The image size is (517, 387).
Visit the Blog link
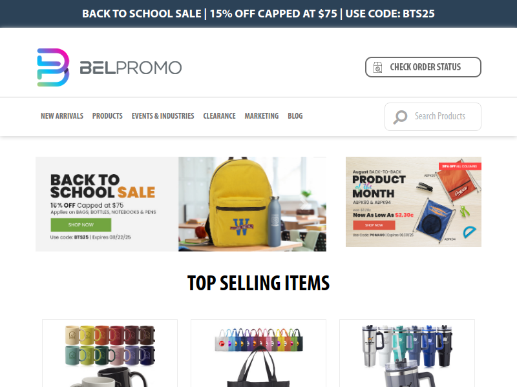[295, 116]
